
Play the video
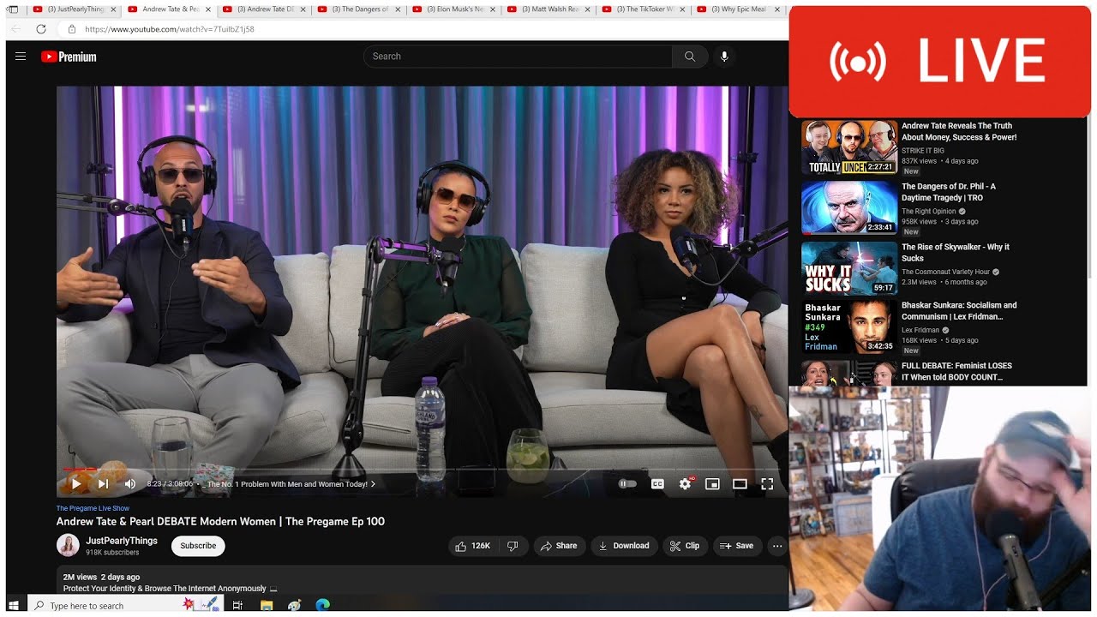76,484
